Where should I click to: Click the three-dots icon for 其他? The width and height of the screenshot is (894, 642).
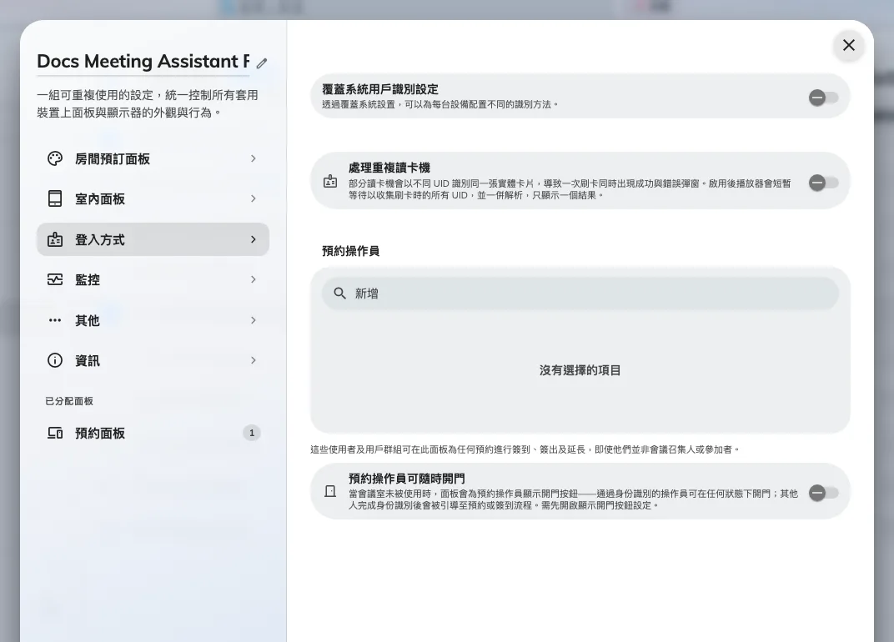55,320
